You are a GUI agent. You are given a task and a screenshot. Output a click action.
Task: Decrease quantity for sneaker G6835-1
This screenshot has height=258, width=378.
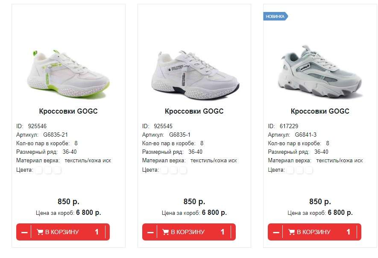pyautogui.click(x=150, y=232)
